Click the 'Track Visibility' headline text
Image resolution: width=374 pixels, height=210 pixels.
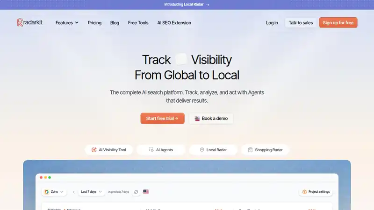point(187,60)
